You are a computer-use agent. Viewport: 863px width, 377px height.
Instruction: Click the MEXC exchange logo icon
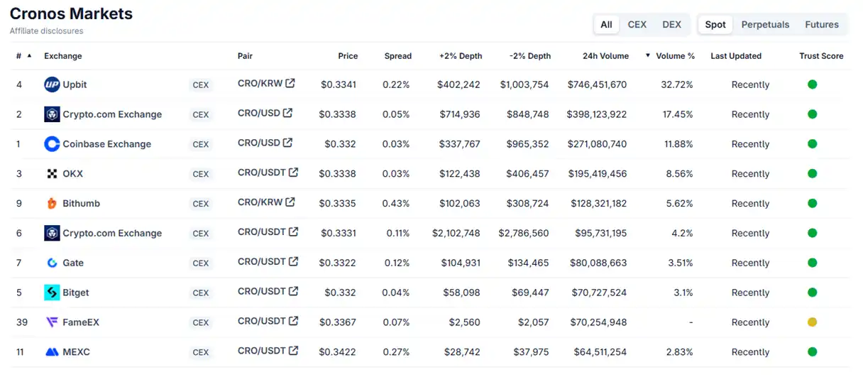tap(52, 352)
